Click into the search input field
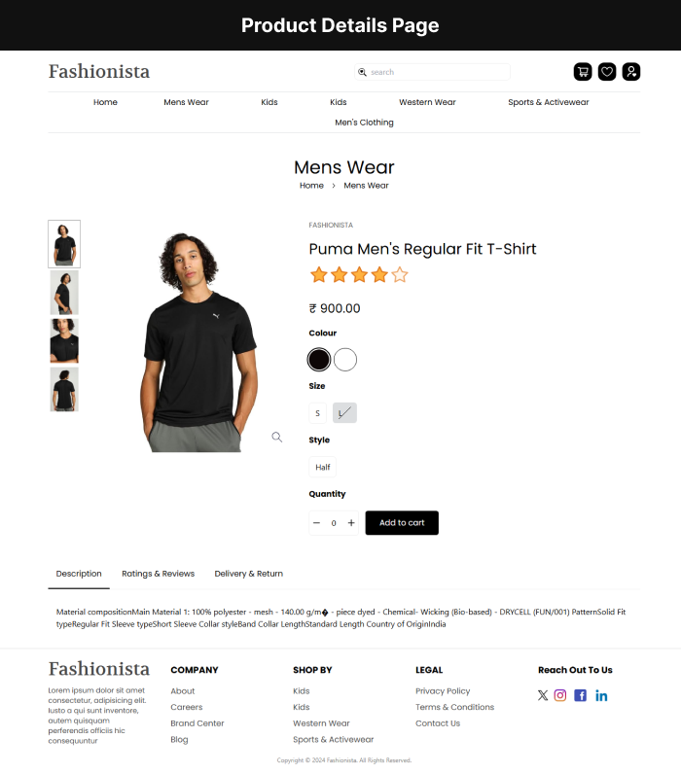 [x=432, y=72]
